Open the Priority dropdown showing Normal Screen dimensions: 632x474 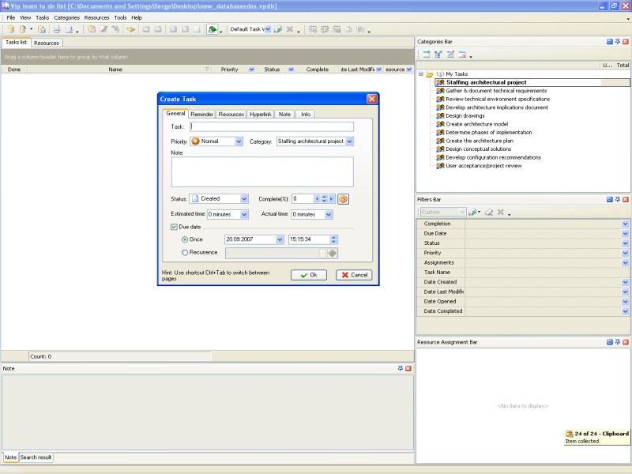tap(239, 141)
